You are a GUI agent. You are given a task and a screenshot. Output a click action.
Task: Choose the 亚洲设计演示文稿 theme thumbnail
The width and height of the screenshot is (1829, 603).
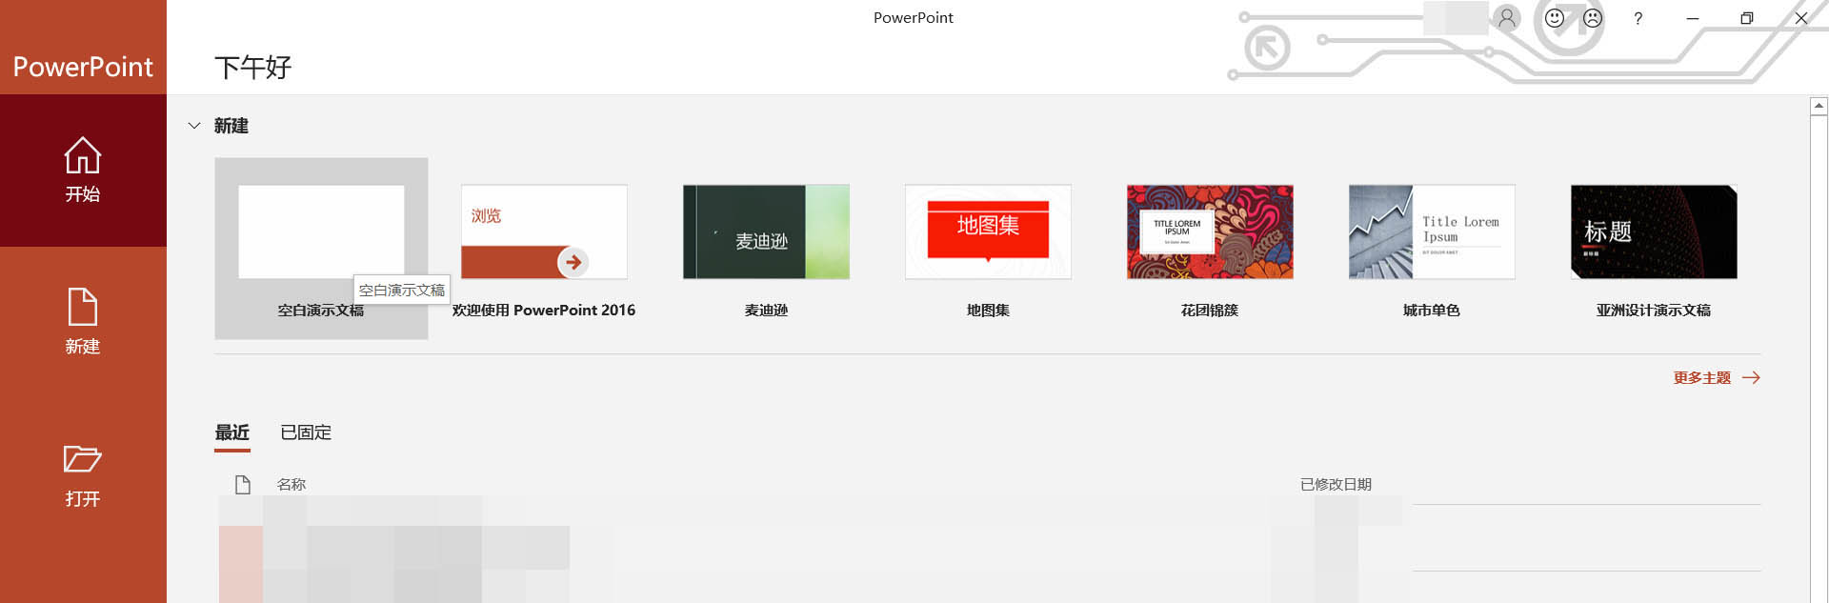click(x=1654, y=232)
